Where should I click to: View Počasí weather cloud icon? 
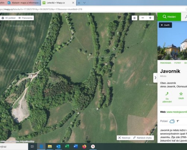tap(172, 121)
